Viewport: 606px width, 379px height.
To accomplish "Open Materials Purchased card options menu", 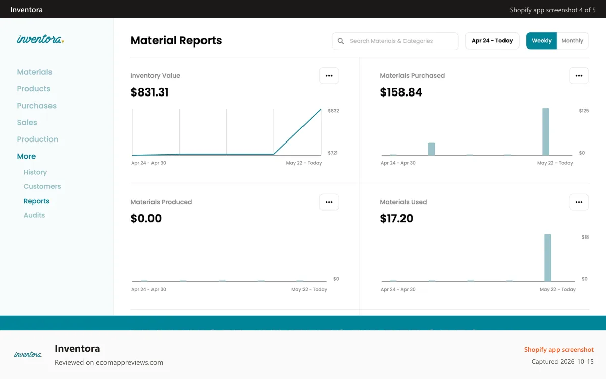I will [x=579, y=76].
